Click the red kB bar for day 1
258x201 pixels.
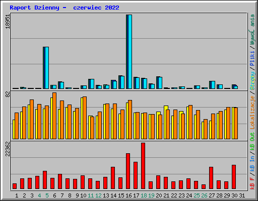point(15,186)
